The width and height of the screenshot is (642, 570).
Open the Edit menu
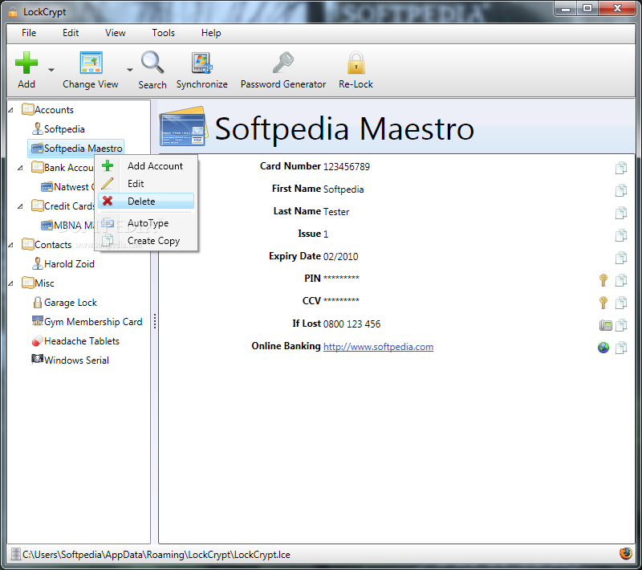click(71, 33)
